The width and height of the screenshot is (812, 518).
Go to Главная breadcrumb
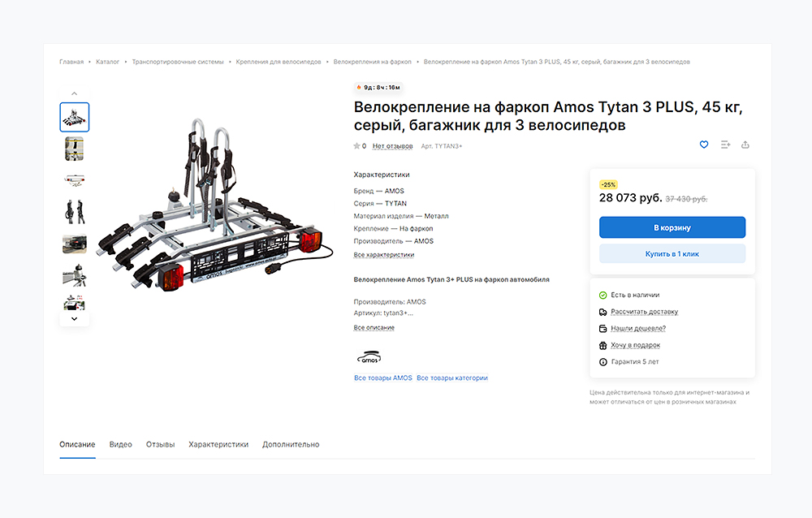pyautogui.click(x=71, y=62)
